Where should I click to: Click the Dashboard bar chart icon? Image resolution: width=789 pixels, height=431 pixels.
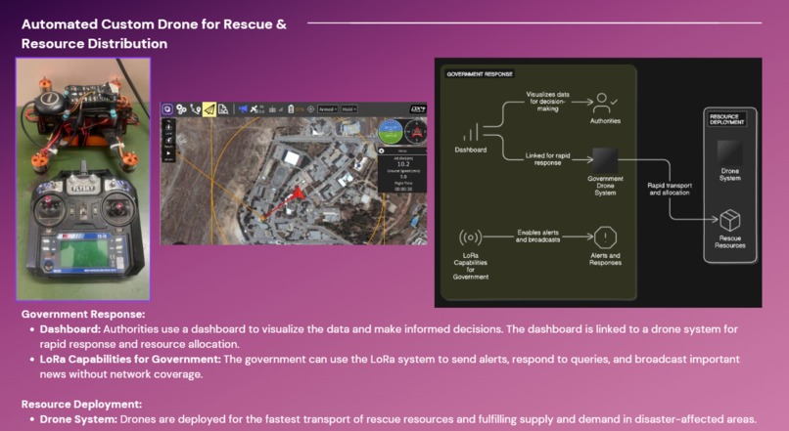coord(471,133)
